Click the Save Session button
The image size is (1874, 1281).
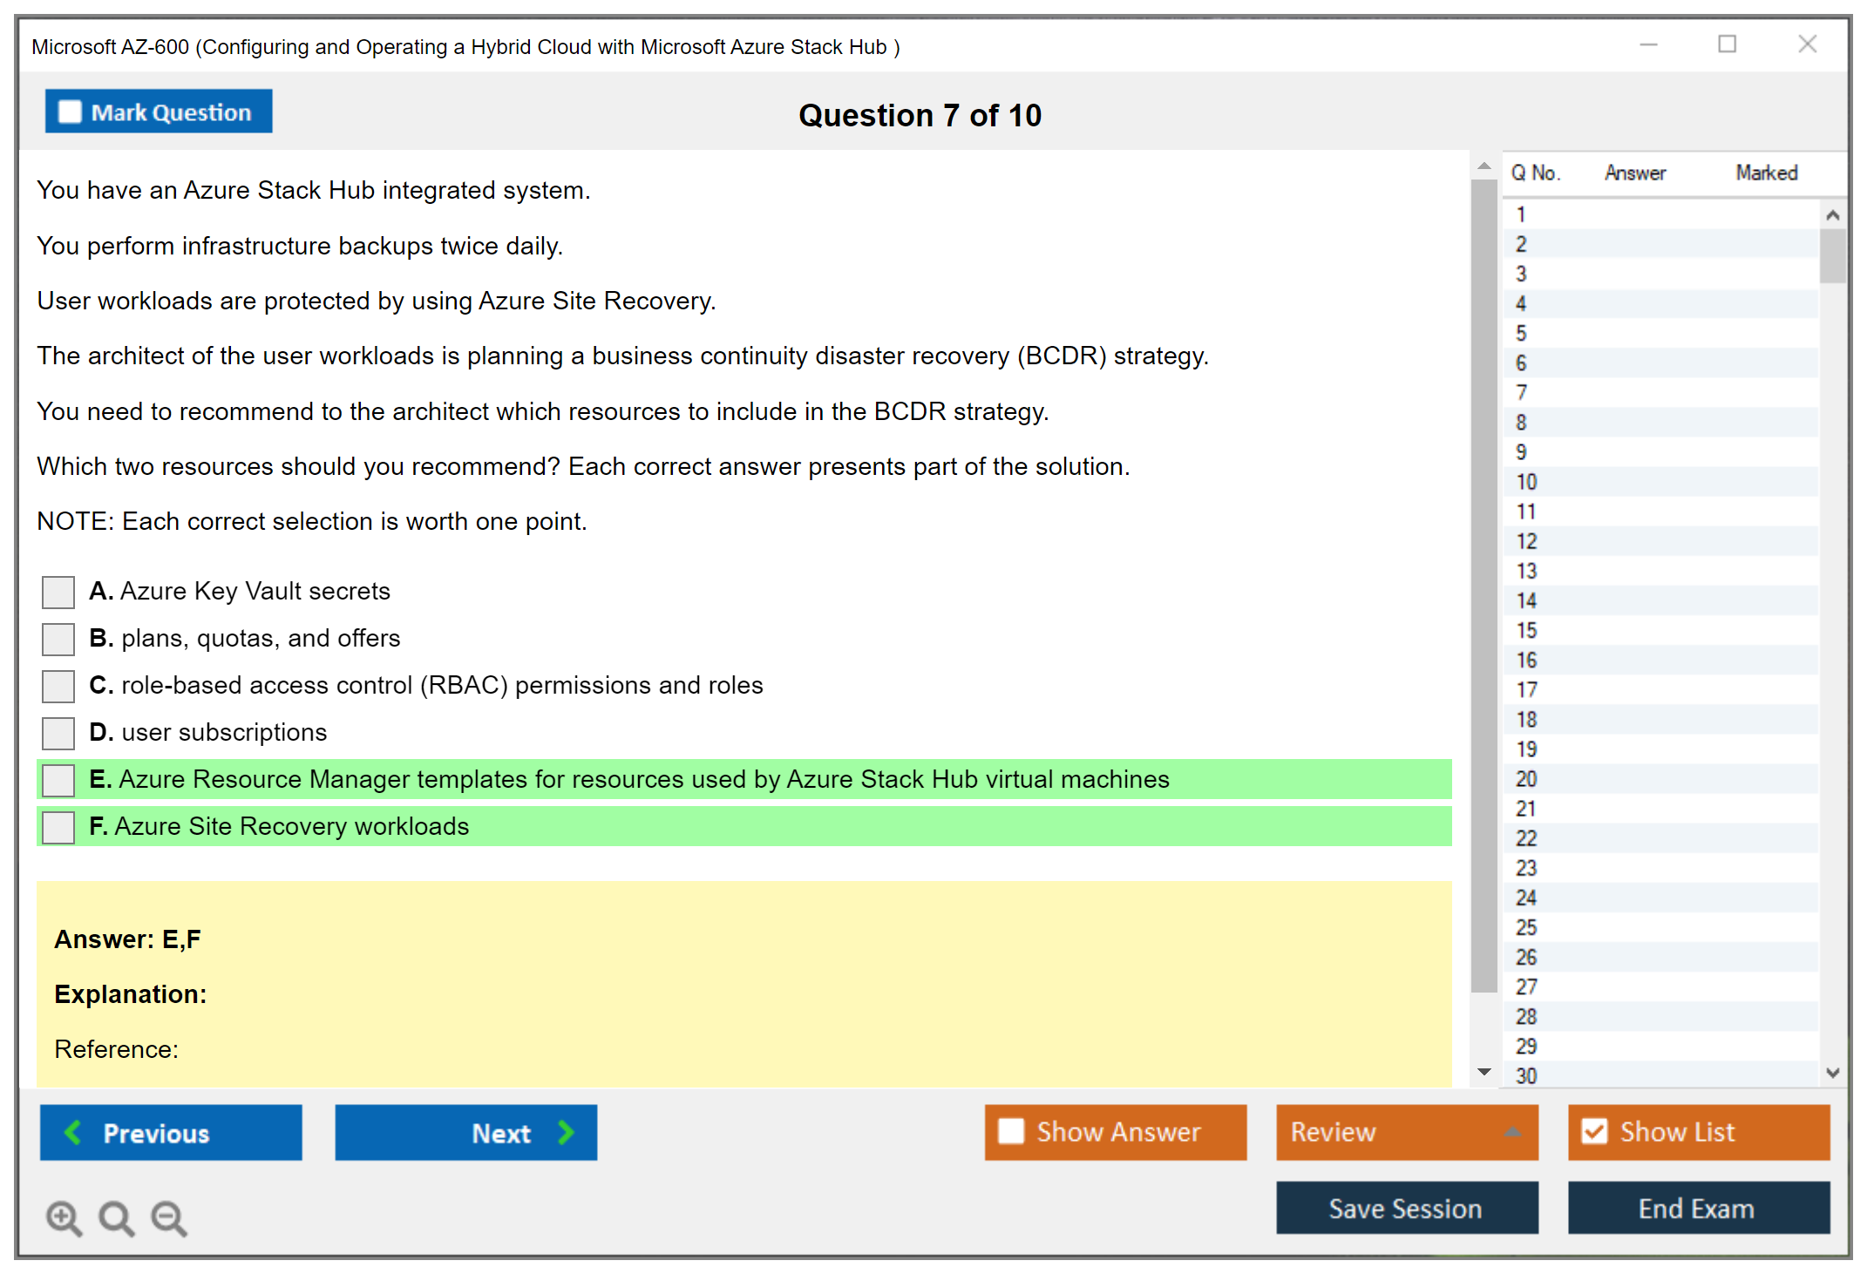click(1406, 1208)
